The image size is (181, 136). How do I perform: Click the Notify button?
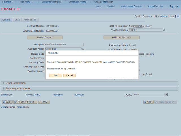click(x=44, y=102)
